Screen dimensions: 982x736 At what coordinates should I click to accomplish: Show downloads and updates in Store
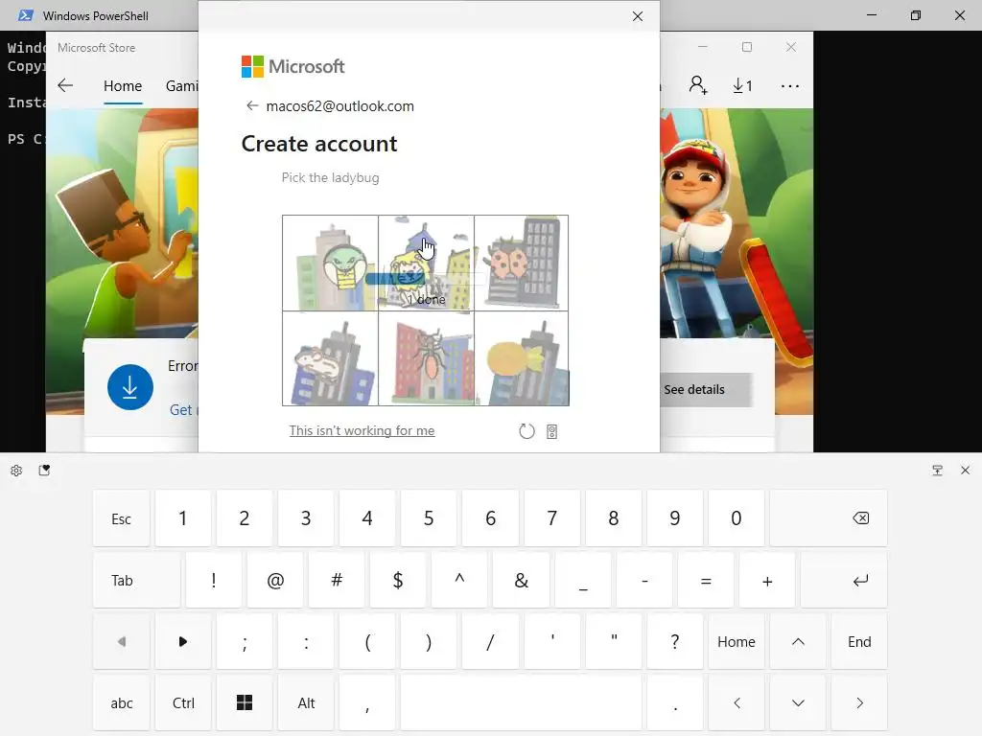[x=743, y=85]
